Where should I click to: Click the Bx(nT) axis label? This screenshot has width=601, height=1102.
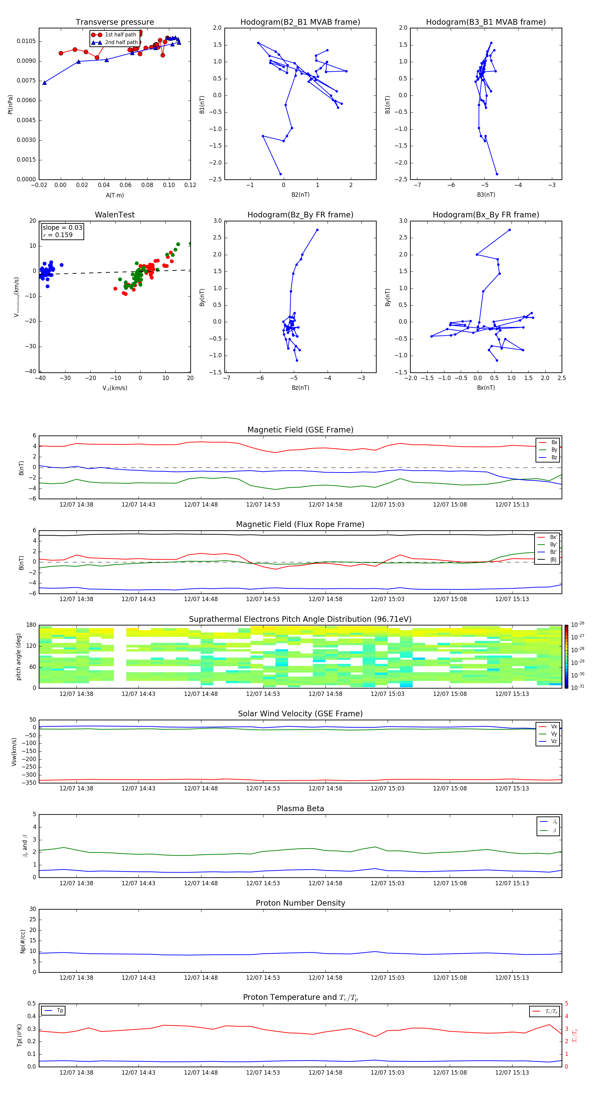486,388
